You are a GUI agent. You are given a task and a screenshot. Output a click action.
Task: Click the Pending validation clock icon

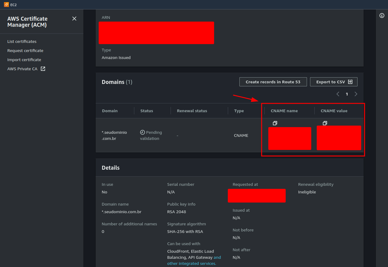pyautogui.click(x=142, y=132)
